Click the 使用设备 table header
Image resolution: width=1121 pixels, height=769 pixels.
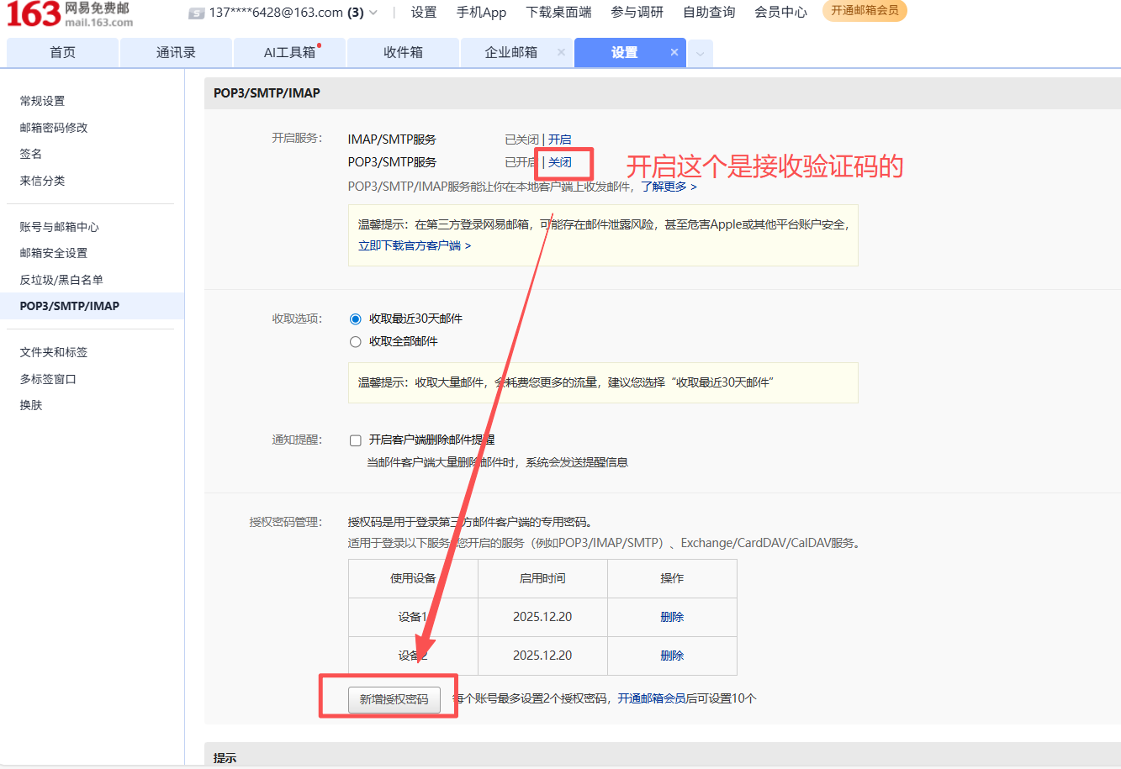[413, 578]
